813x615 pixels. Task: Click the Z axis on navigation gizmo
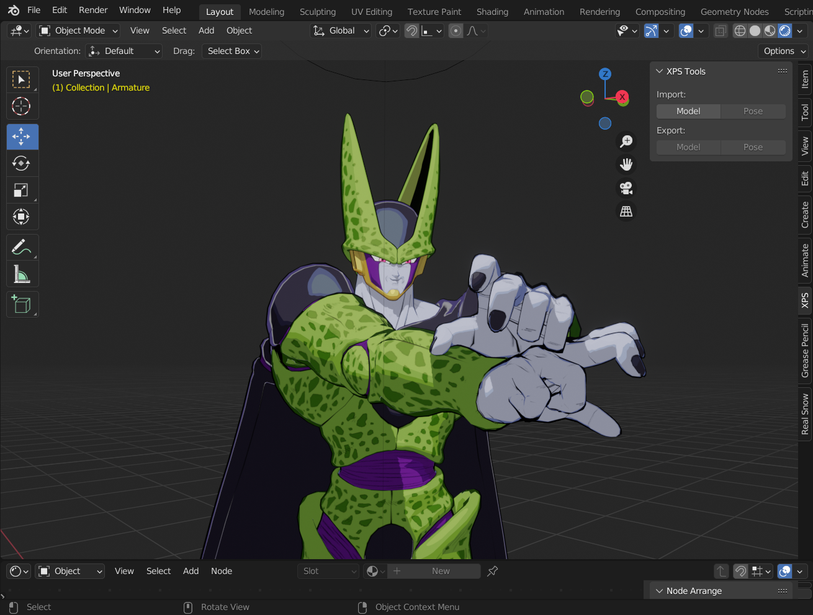(x=605, y=74)
